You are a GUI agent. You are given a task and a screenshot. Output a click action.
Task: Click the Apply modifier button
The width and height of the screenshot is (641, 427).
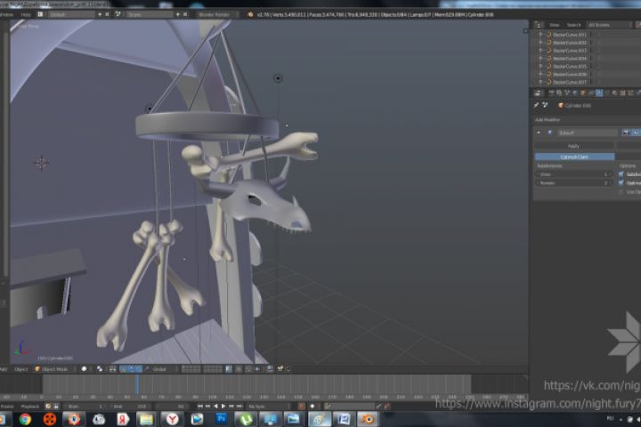tap(573, 146)
